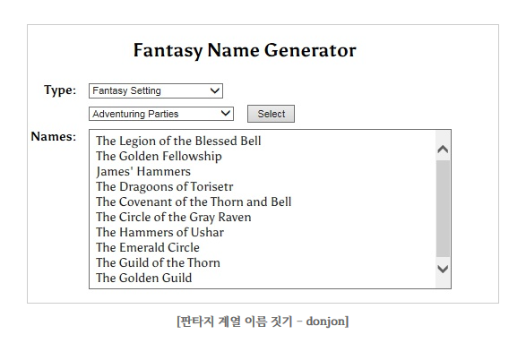The height and width of the screenshot is (343, 526).
Task: Click the names list scrollbar thumb
Action: point(443,208)
